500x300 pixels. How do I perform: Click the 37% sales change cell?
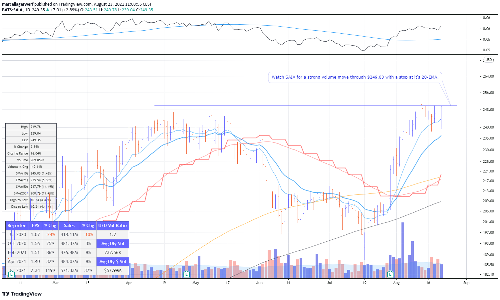click(88, 271)
